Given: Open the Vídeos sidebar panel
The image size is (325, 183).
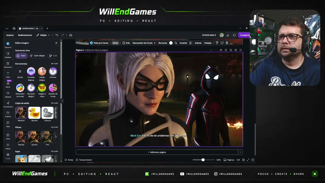Looking at the screenshot, I should click(8, 146).
